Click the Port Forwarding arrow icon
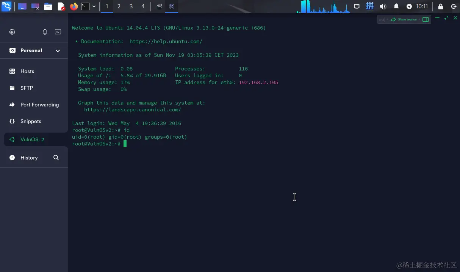460x272 pixels. [12, 105]
